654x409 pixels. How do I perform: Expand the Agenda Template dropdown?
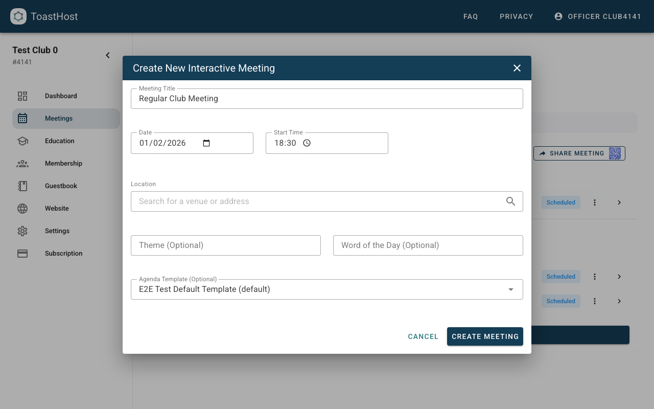point(510,289)
